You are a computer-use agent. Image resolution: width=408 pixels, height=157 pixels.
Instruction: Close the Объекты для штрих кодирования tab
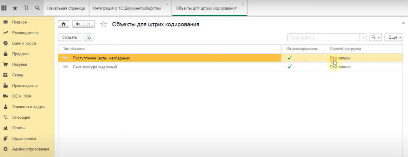tap(243, 4)
